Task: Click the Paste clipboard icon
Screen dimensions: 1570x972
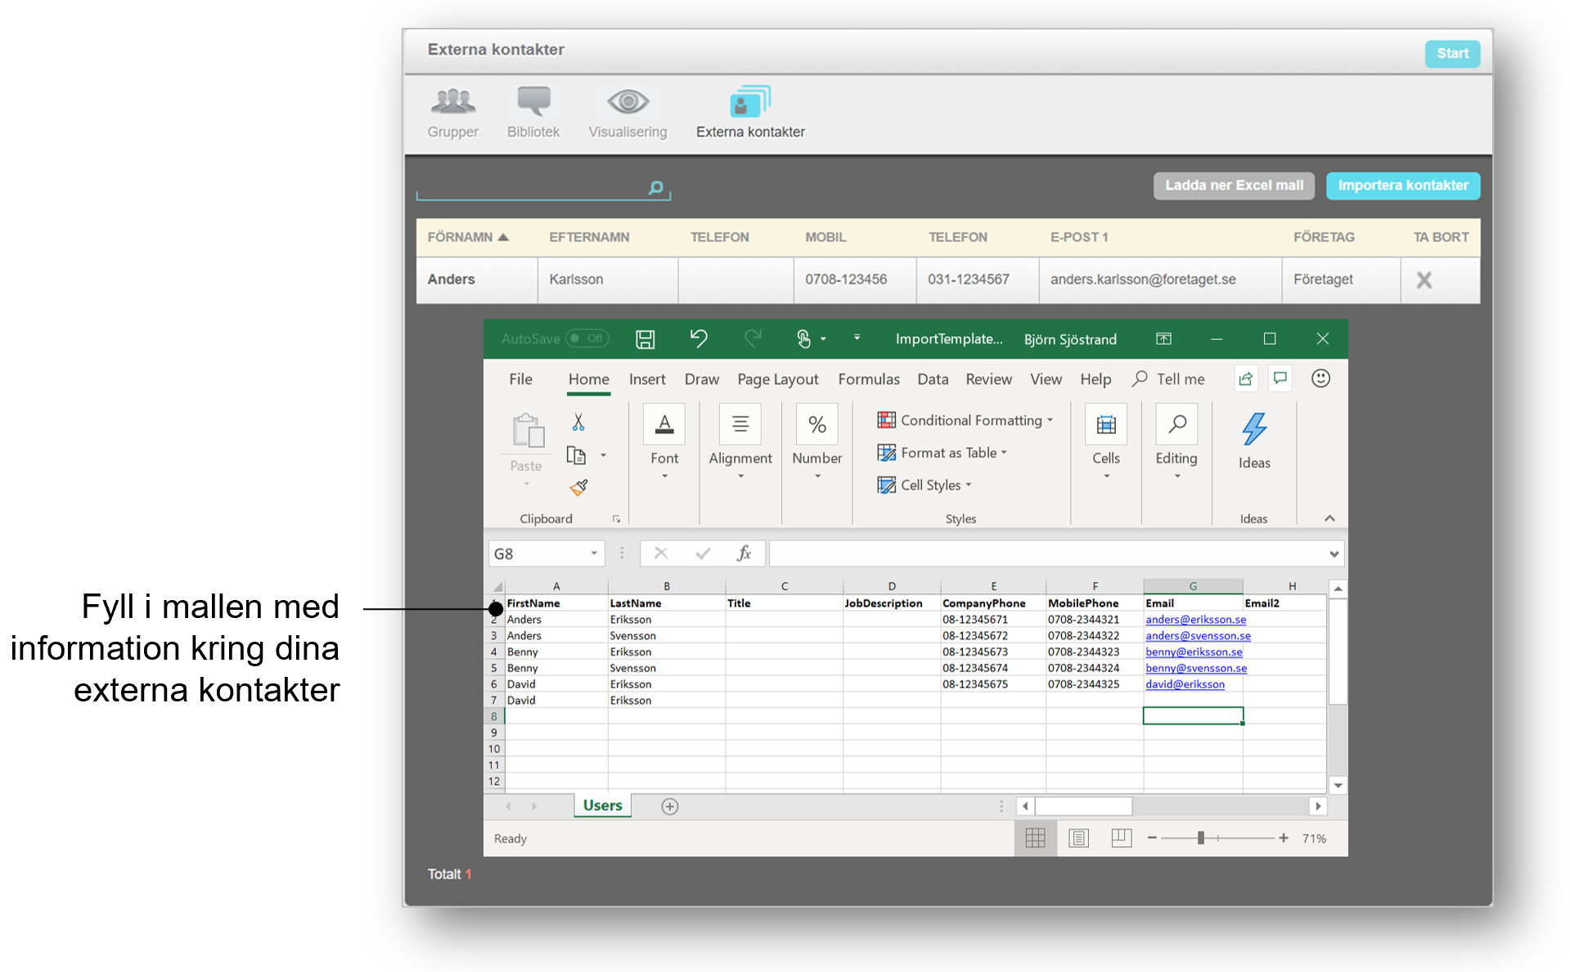Action: click(x=528, y=431)
